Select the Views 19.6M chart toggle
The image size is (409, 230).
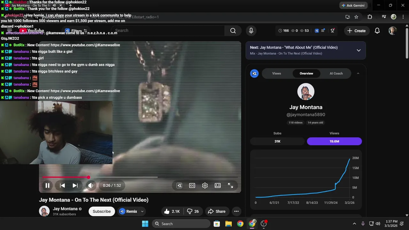(x=334, y=141)
